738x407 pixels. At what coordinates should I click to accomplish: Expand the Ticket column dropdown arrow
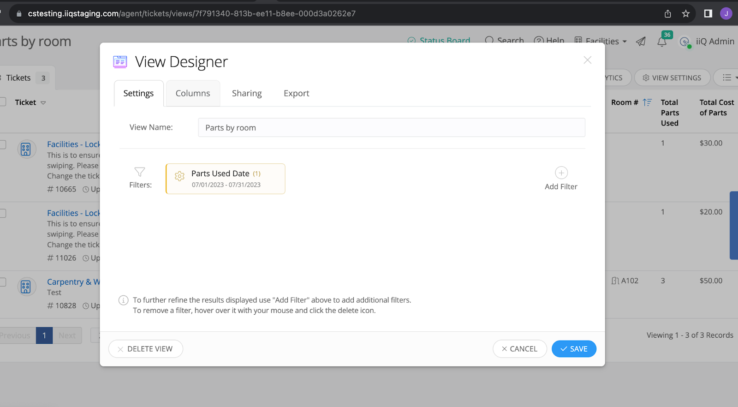(43, 103)
